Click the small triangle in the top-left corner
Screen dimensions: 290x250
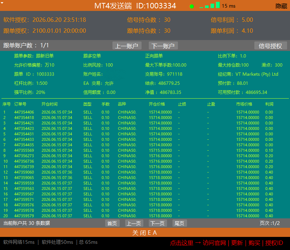[x=2, y=3]
